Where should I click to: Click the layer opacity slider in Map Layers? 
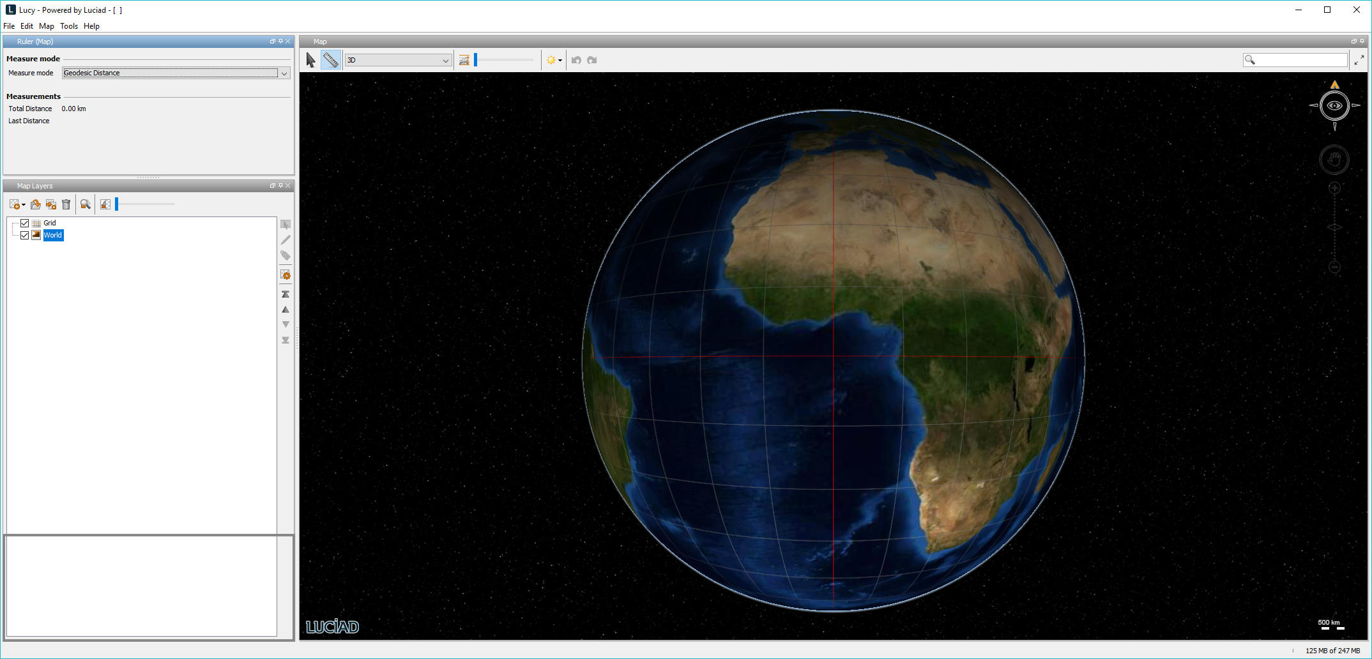click(x=145, y=204)
